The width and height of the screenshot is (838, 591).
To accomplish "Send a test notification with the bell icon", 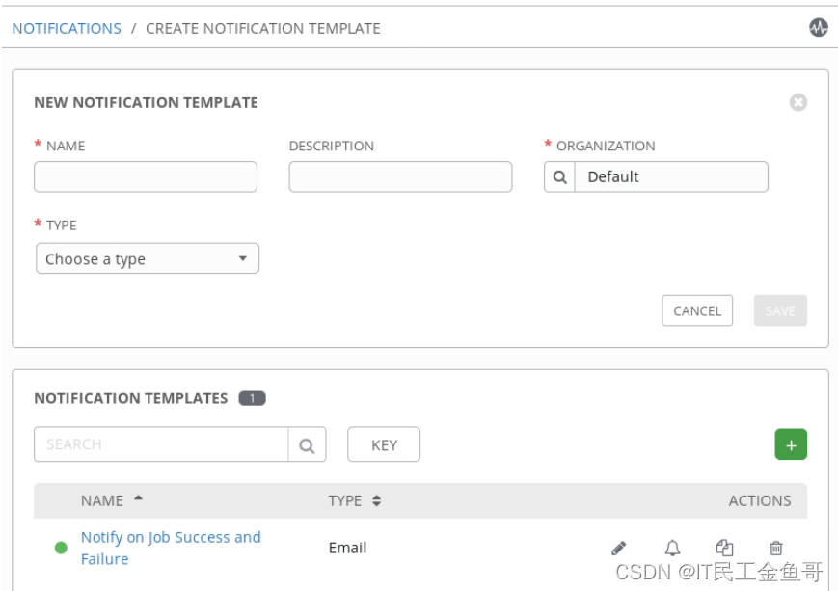I will tap(672, 548).
